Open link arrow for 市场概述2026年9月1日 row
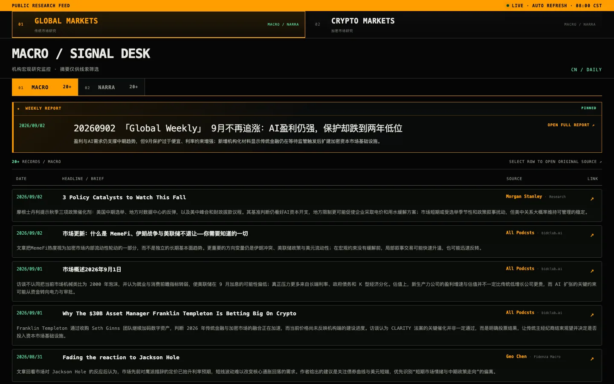614x384 pixels. click(x=592, y=271)
